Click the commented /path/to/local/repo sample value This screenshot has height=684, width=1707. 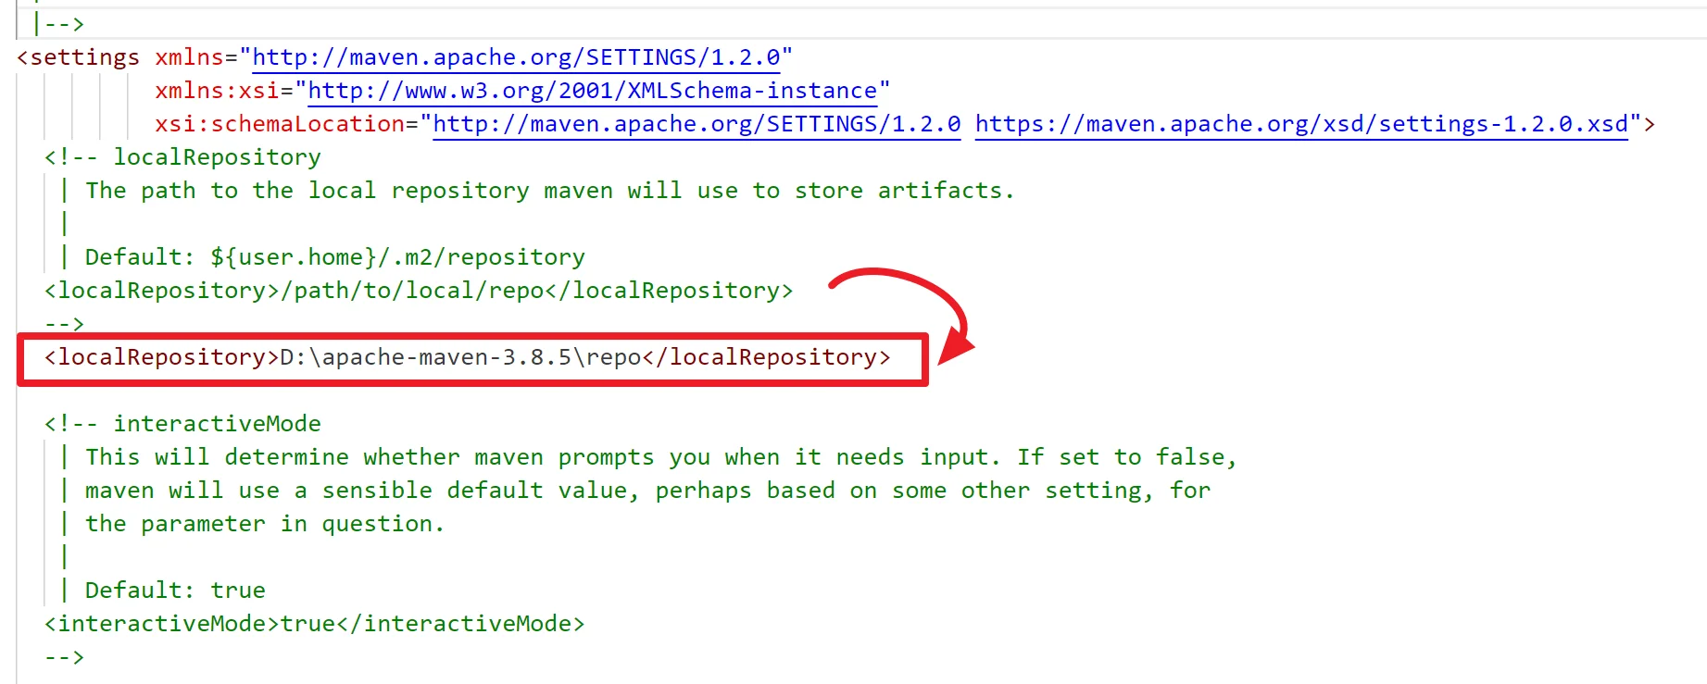point(419,291)
